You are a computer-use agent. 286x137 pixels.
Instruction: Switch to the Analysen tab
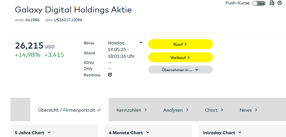tap(176, 110)
